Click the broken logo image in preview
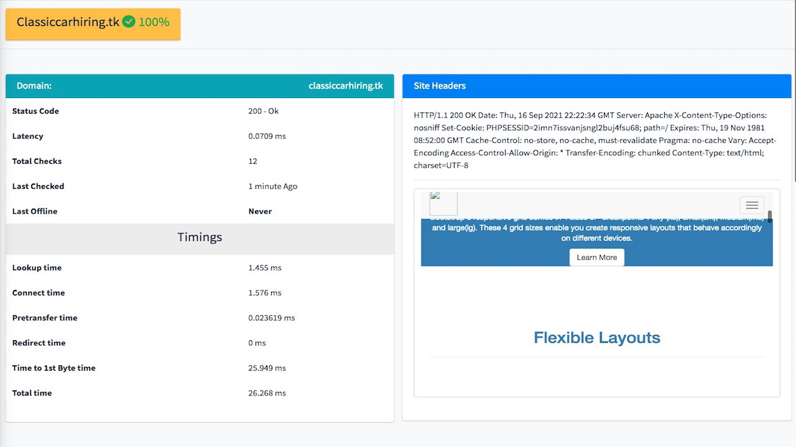 pyautogui.click(x=443, y=204)
